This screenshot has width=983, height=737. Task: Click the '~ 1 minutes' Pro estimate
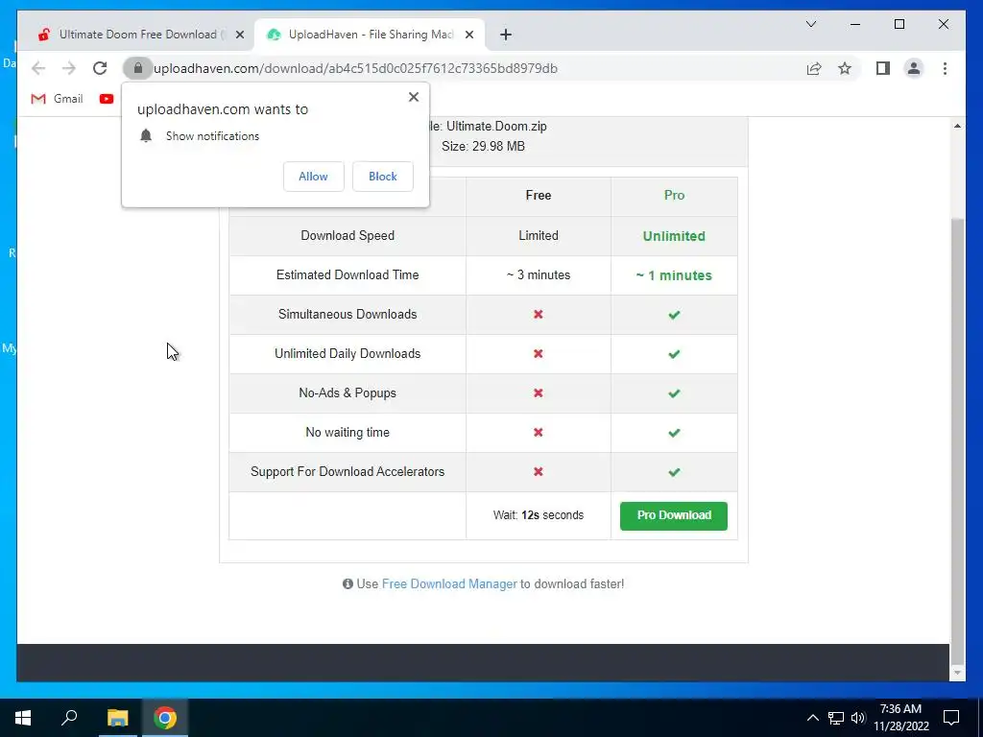coord(674,275)
